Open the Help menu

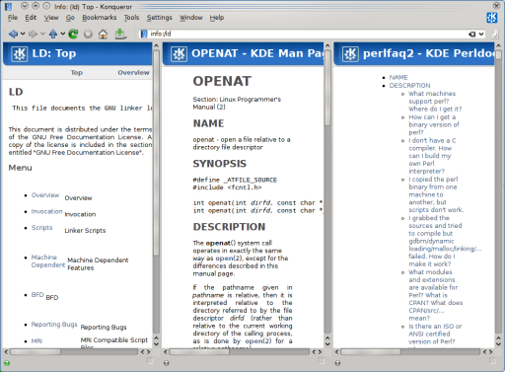pos(217,18)
